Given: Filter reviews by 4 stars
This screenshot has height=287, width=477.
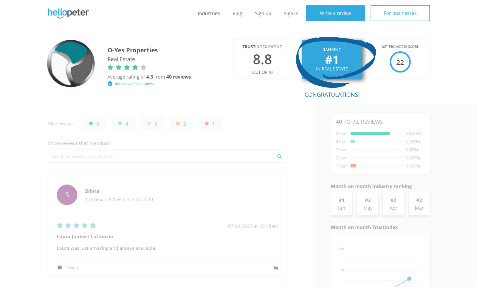Looking at the screenshot, I should click(x=123, y=124).
